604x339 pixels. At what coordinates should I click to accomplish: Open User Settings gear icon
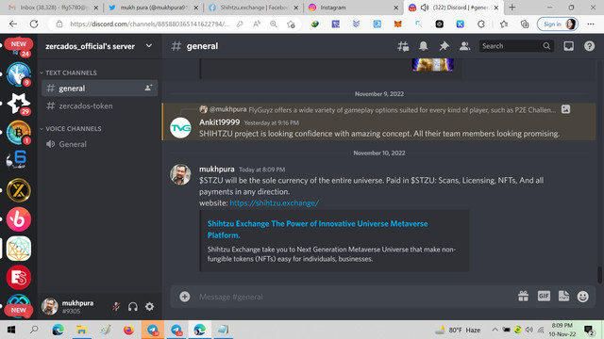pyautogui.click(x=149, y=306)
